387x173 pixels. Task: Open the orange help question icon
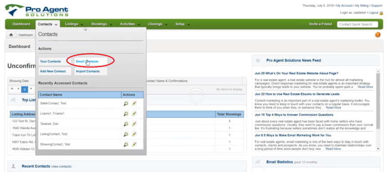tap(378, 35)
